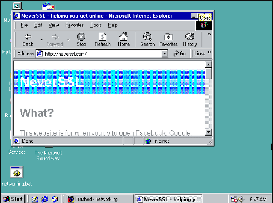This screenshot has width=273, height=203.
Task: Click the vertical scrollbar thumb
Action: click(x=209, y=74)
